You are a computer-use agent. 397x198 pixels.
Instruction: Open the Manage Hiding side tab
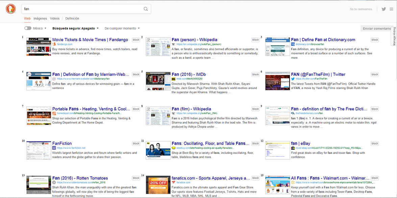pos(394,36)
